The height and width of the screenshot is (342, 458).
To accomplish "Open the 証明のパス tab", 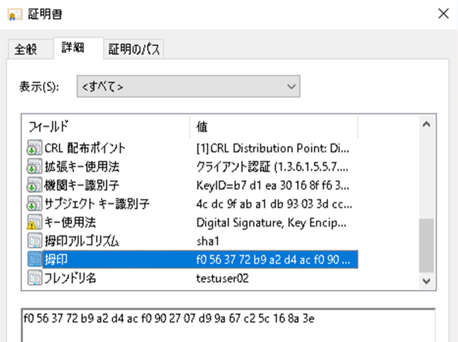I will 134,49.
